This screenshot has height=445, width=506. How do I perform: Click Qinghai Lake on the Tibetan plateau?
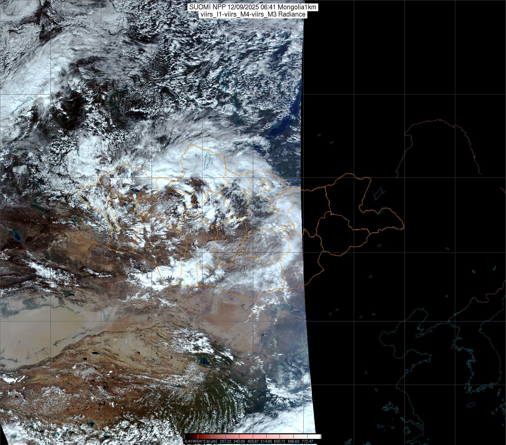coord(204,362)
